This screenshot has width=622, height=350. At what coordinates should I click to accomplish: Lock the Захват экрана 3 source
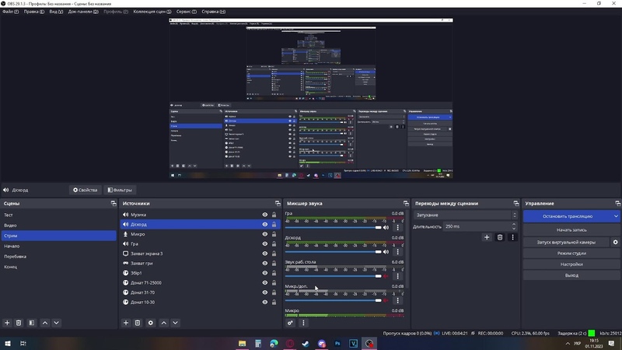click(x=274, y=254)
